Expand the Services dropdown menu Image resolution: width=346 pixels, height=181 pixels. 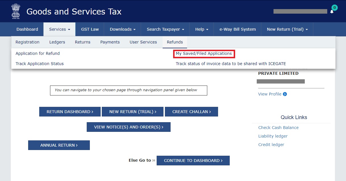tap(59, 29)
